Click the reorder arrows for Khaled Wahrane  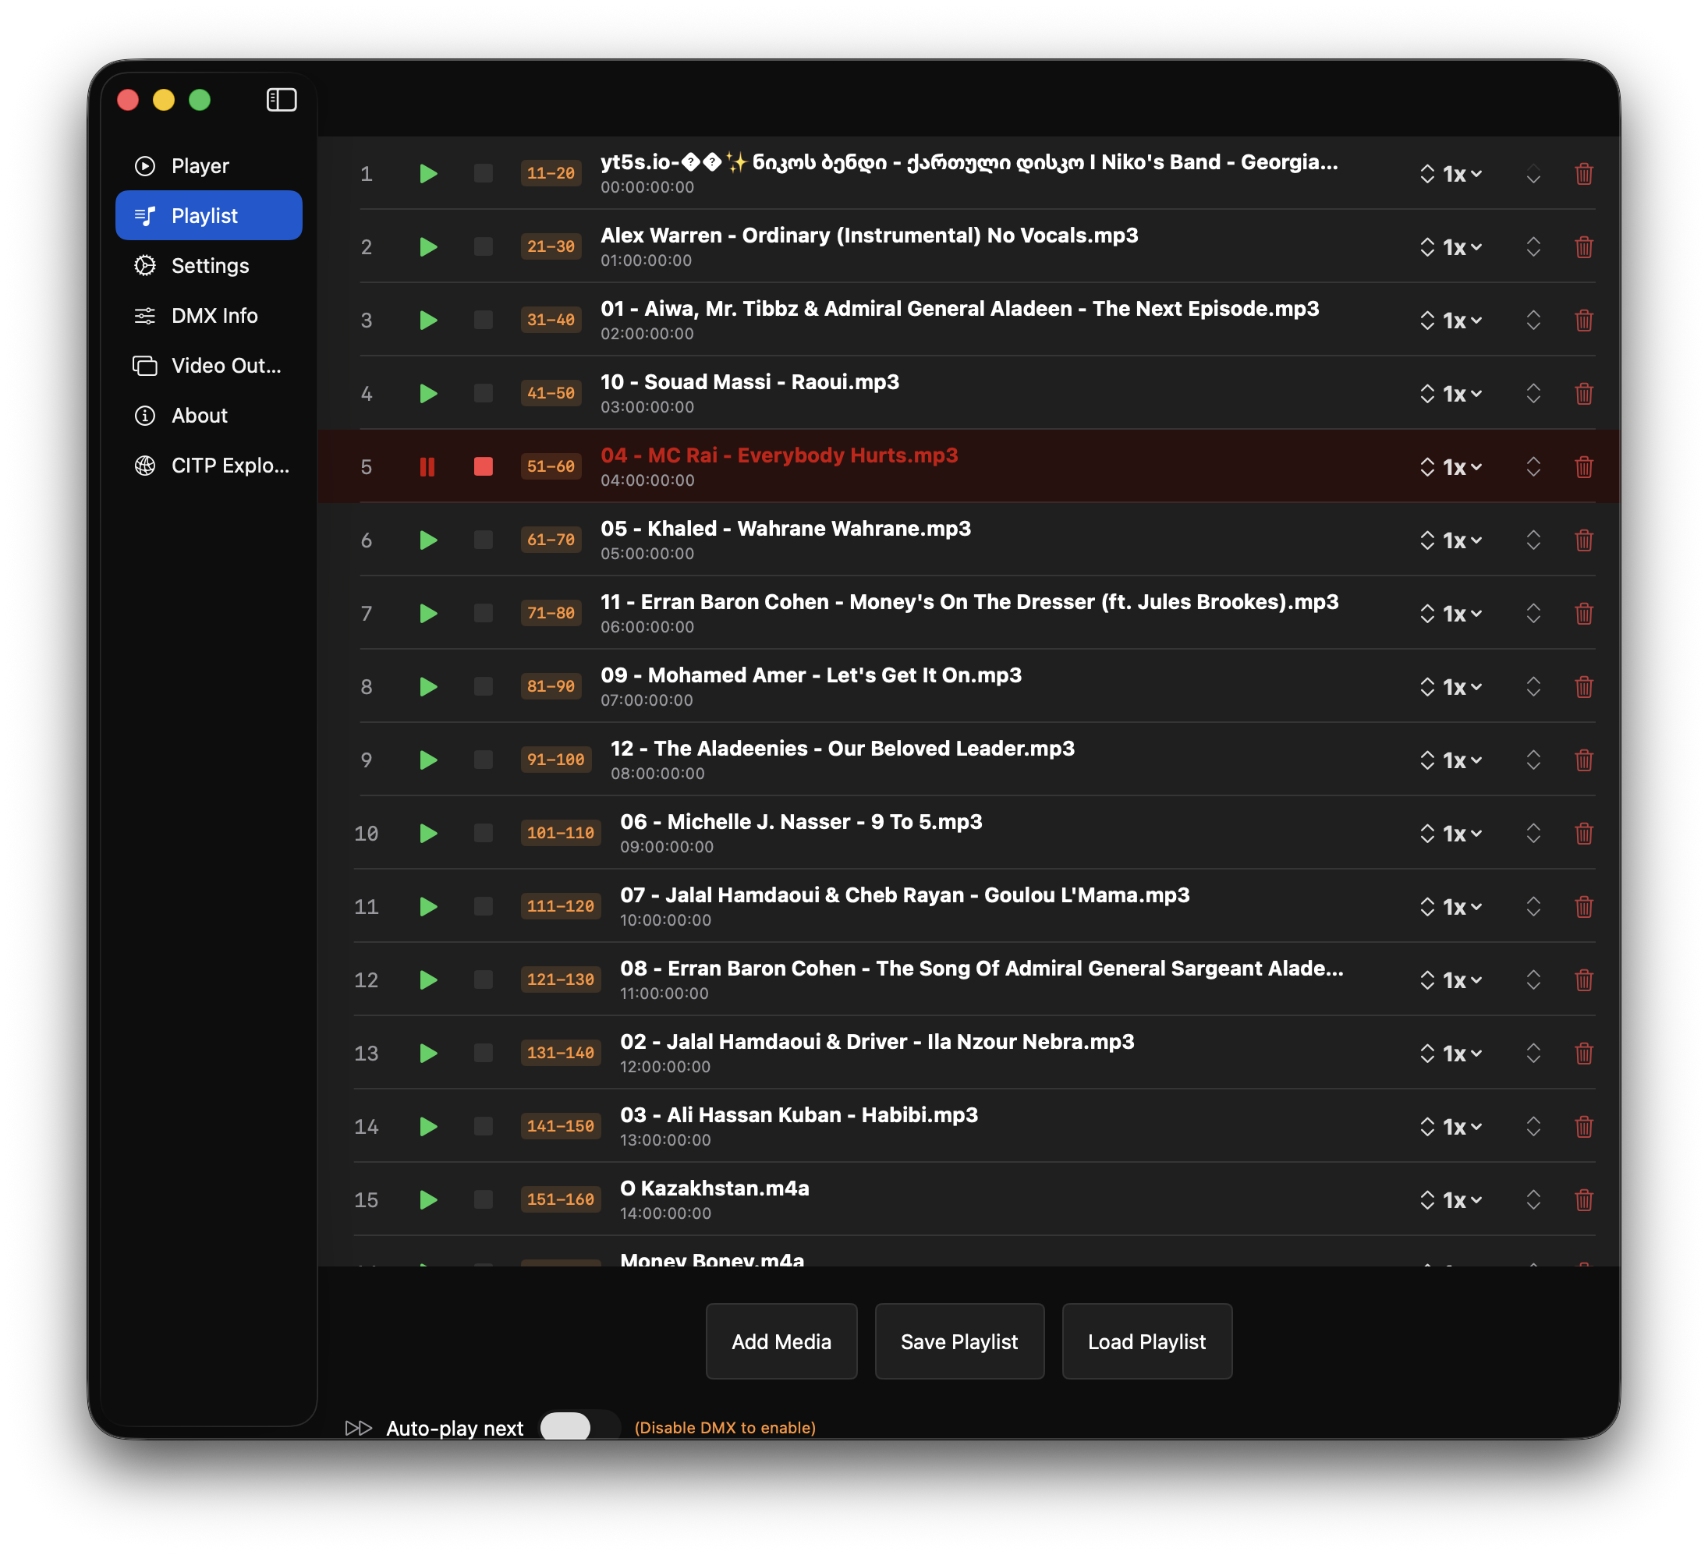click(1533, 540)
